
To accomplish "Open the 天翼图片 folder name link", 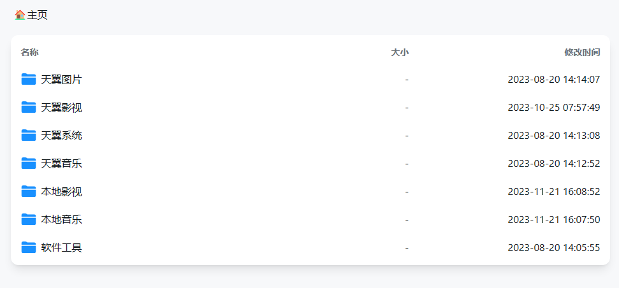I will tap(61, 80).
